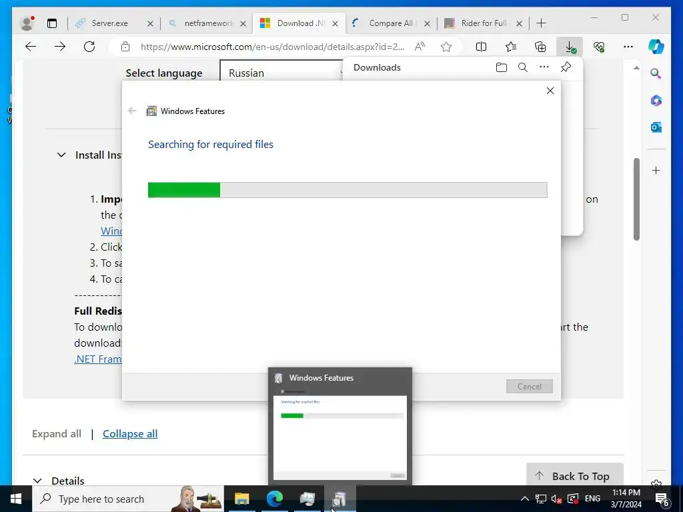Close the Rider for Full tab
This screenshot has height=512, width=683.
tap(519, 23)
